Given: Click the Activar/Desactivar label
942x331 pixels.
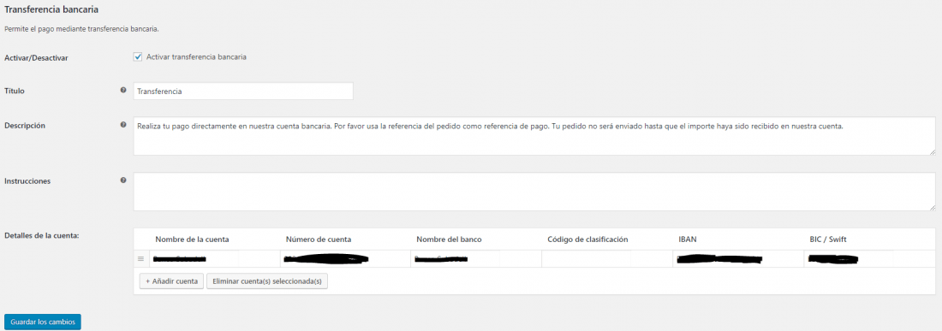Looking at the screenshot, I should (x=36, y=57).
